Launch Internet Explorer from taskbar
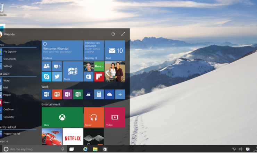 [x=85, y=149]
